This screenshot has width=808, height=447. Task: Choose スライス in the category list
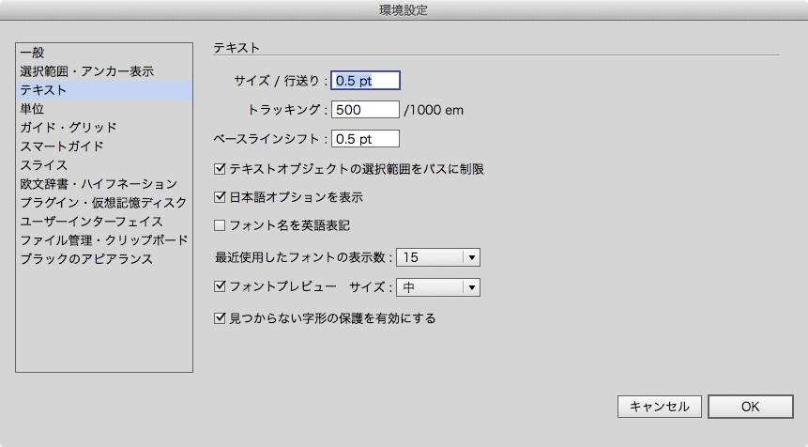(x=43, y=165)
